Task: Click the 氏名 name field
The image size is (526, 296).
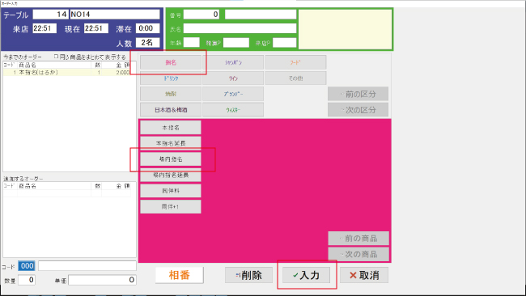Action: coord(240,28)
